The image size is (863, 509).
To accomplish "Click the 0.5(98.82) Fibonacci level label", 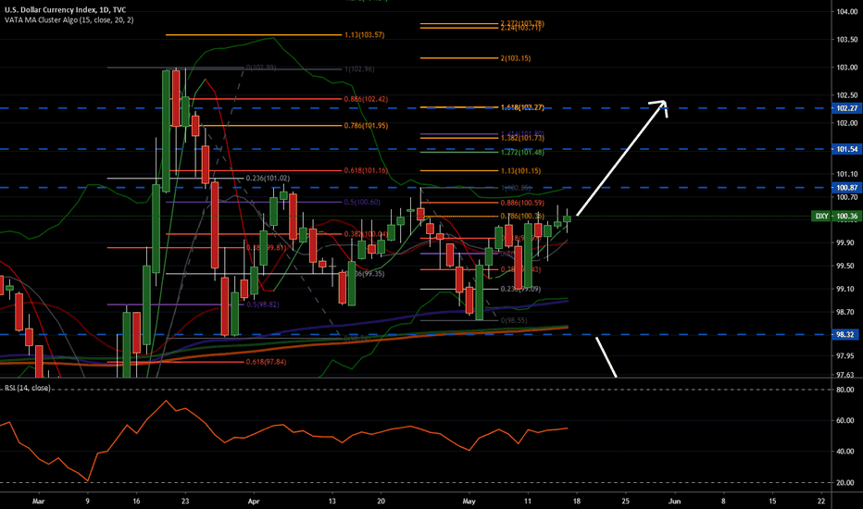I will (263, 304).
